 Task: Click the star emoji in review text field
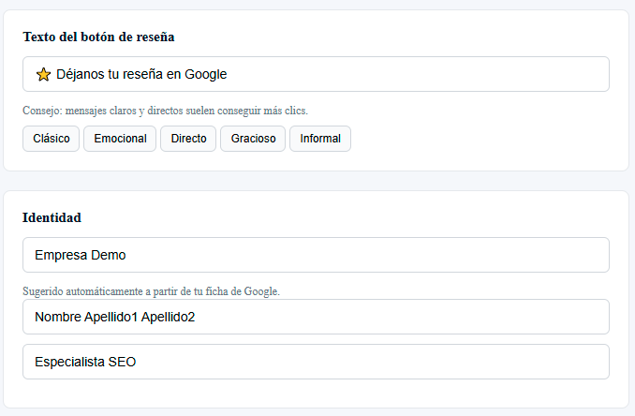[43, 74]
